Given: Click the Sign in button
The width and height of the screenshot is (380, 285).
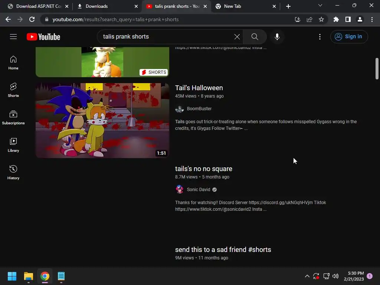Looking at the screenshot, I should point(349,37).
